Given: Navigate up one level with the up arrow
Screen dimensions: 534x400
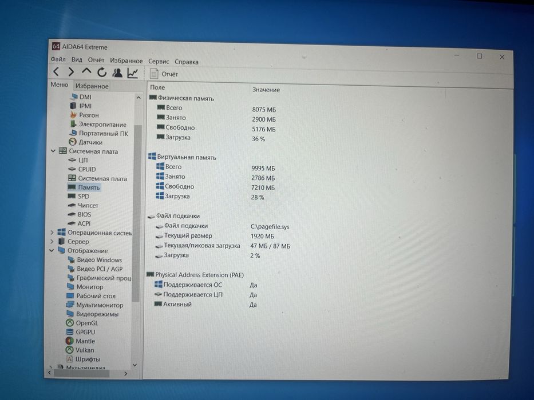Looking at the screenshot, I should point(86,72).
